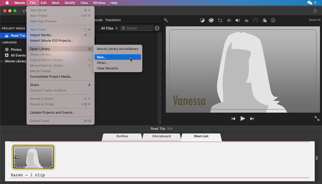Select Road Trip project in sidebar

point(13,35)
